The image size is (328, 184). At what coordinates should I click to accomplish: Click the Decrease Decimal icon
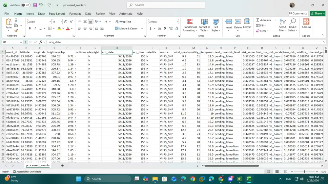(176, 28)
